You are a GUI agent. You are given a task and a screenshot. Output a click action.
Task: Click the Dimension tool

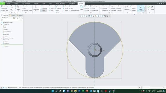[127, 8]
